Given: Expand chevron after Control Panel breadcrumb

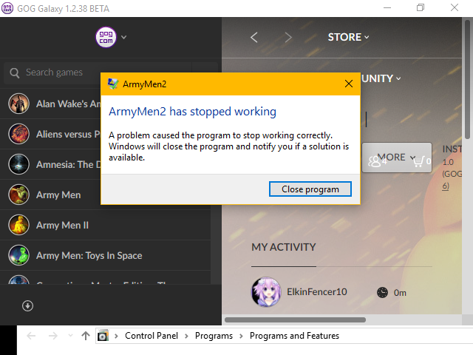Looking at the screenshot, I should click(x=186, y=336).
